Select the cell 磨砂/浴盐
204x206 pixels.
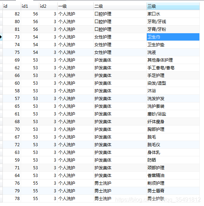pos(173,114)
